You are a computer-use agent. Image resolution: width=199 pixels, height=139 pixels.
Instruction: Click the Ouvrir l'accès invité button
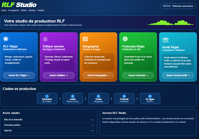[x=178, y=75]
